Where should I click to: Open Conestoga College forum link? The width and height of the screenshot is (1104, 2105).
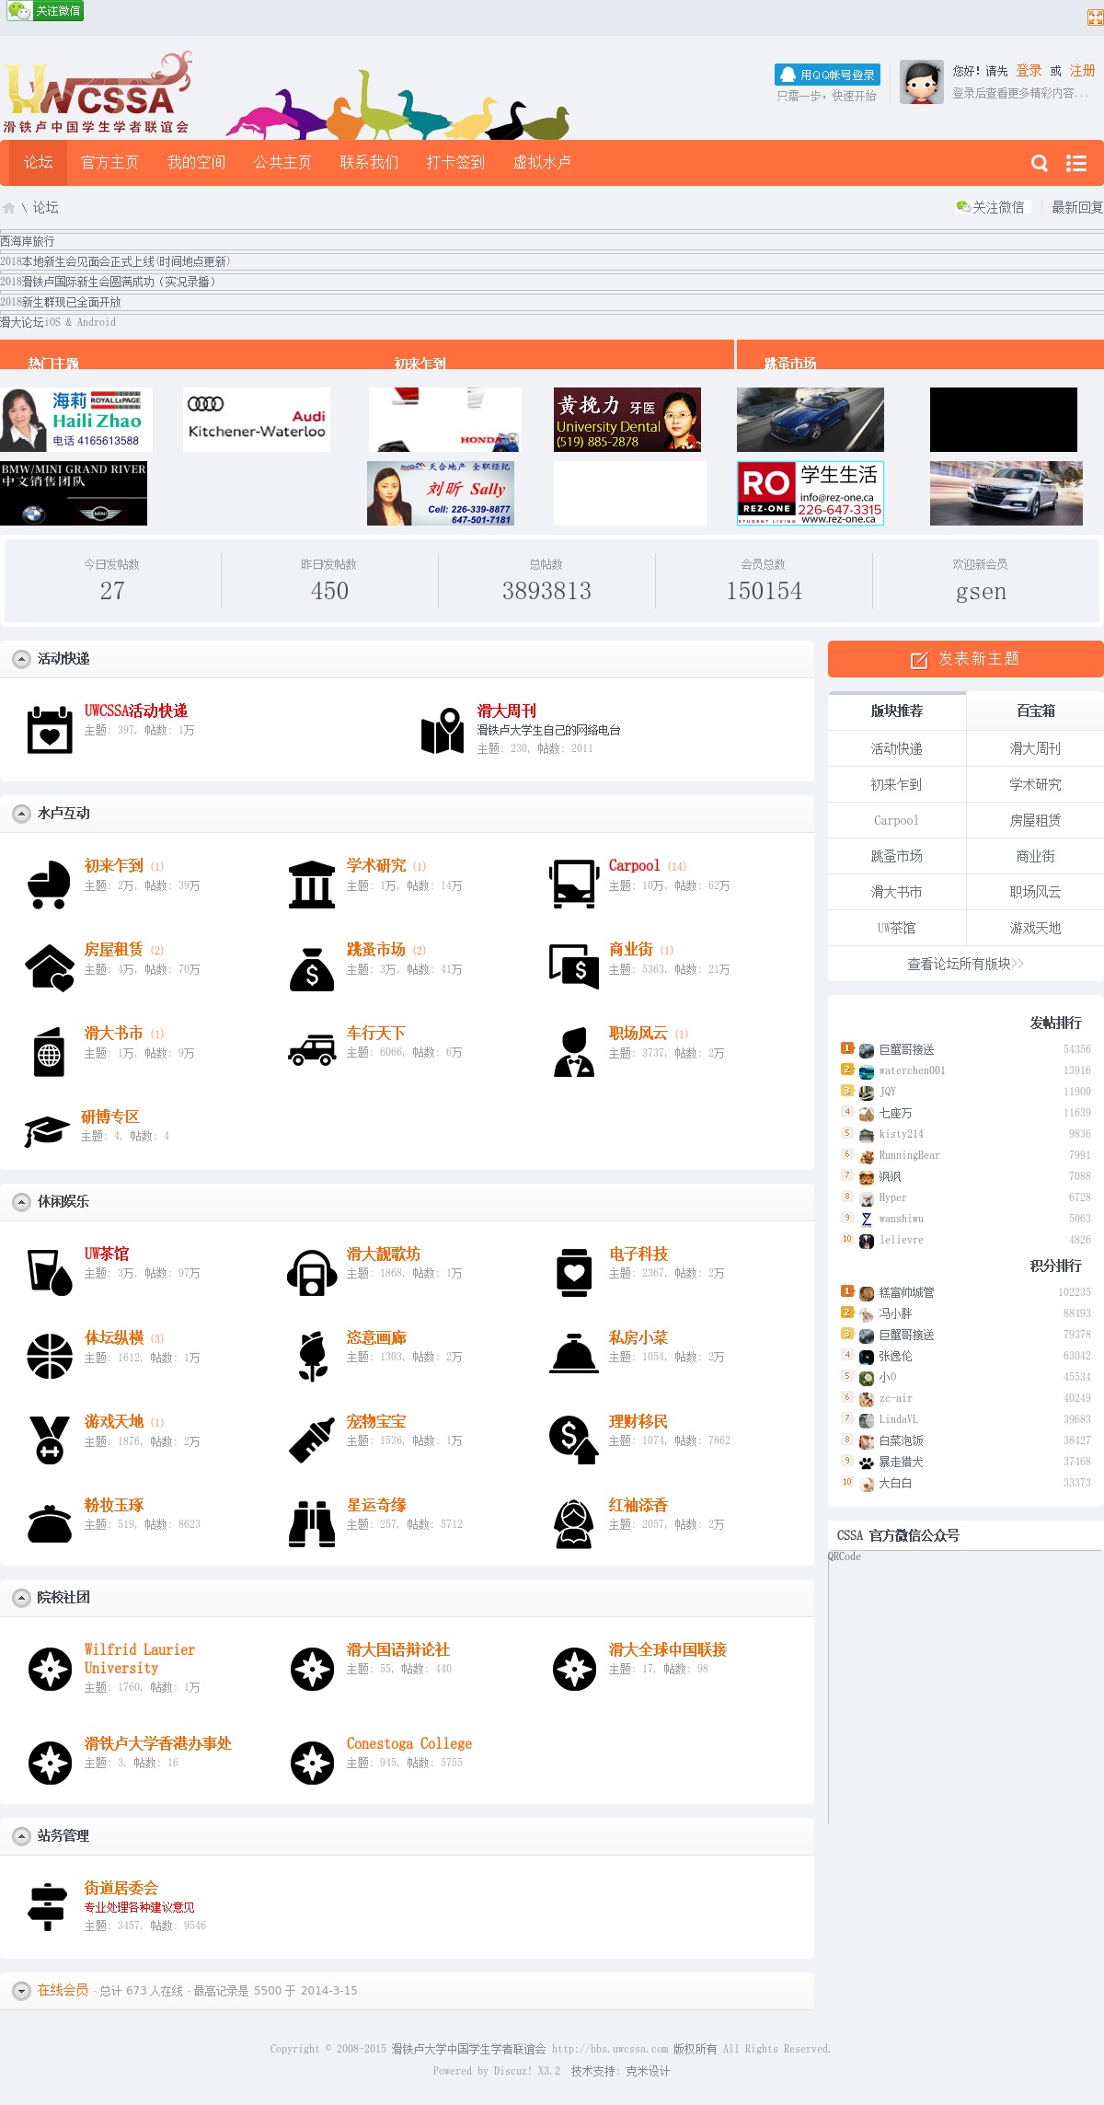(x=409, y=1743)
